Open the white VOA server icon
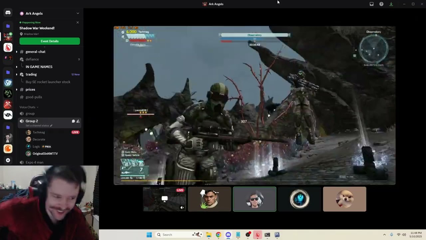Screen dimensions: 426x240 [x=8, y=115]
